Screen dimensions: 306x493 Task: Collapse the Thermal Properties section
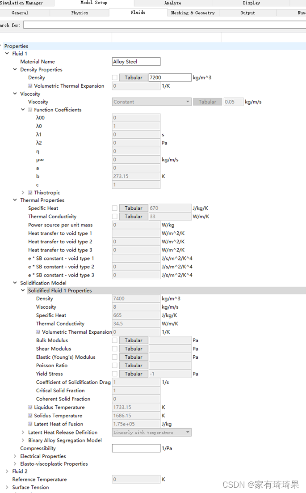coord(15,200)
